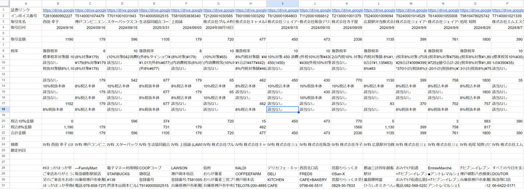Click the インボイス番号 label cell
The width and height of the screenshot is (524, 189).
25,15
